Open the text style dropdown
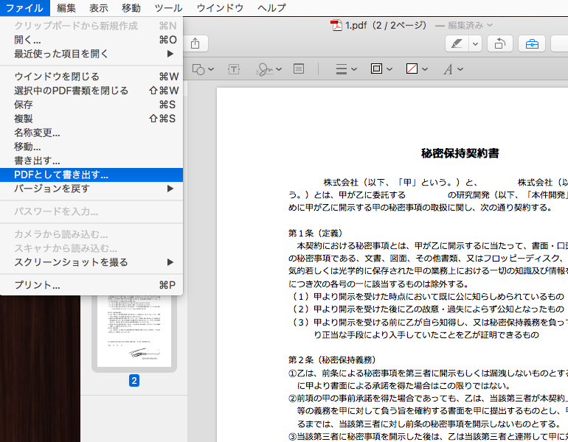The height and width of the screenshot is (442, 568). (x=452, y=69)
